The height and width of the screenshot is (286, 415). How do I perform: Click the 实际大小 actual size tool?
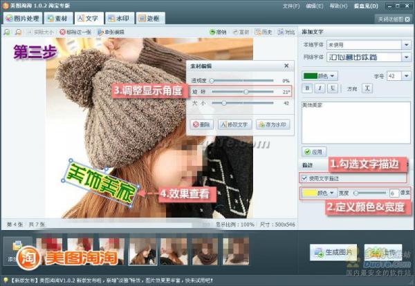(x=40, y=32)
